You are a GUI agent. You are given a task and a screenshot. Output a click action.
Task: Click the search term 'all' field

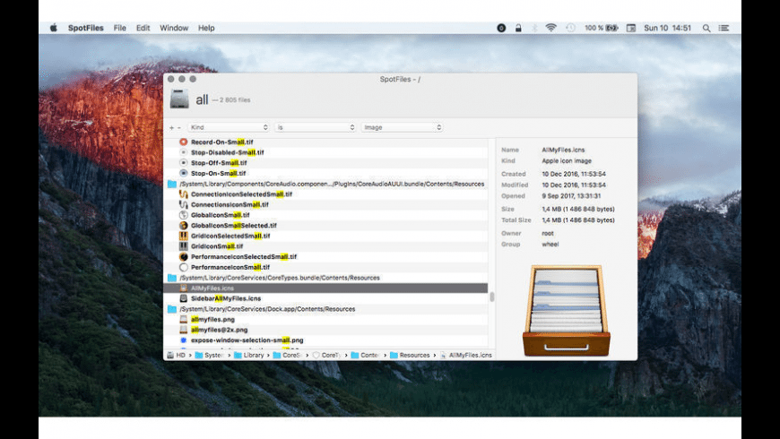pos(202,99)
